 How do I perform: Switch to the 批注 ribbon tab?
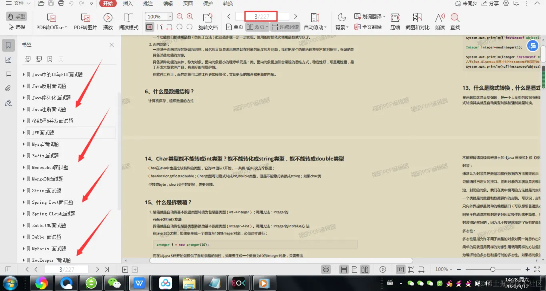click(147, 4)
